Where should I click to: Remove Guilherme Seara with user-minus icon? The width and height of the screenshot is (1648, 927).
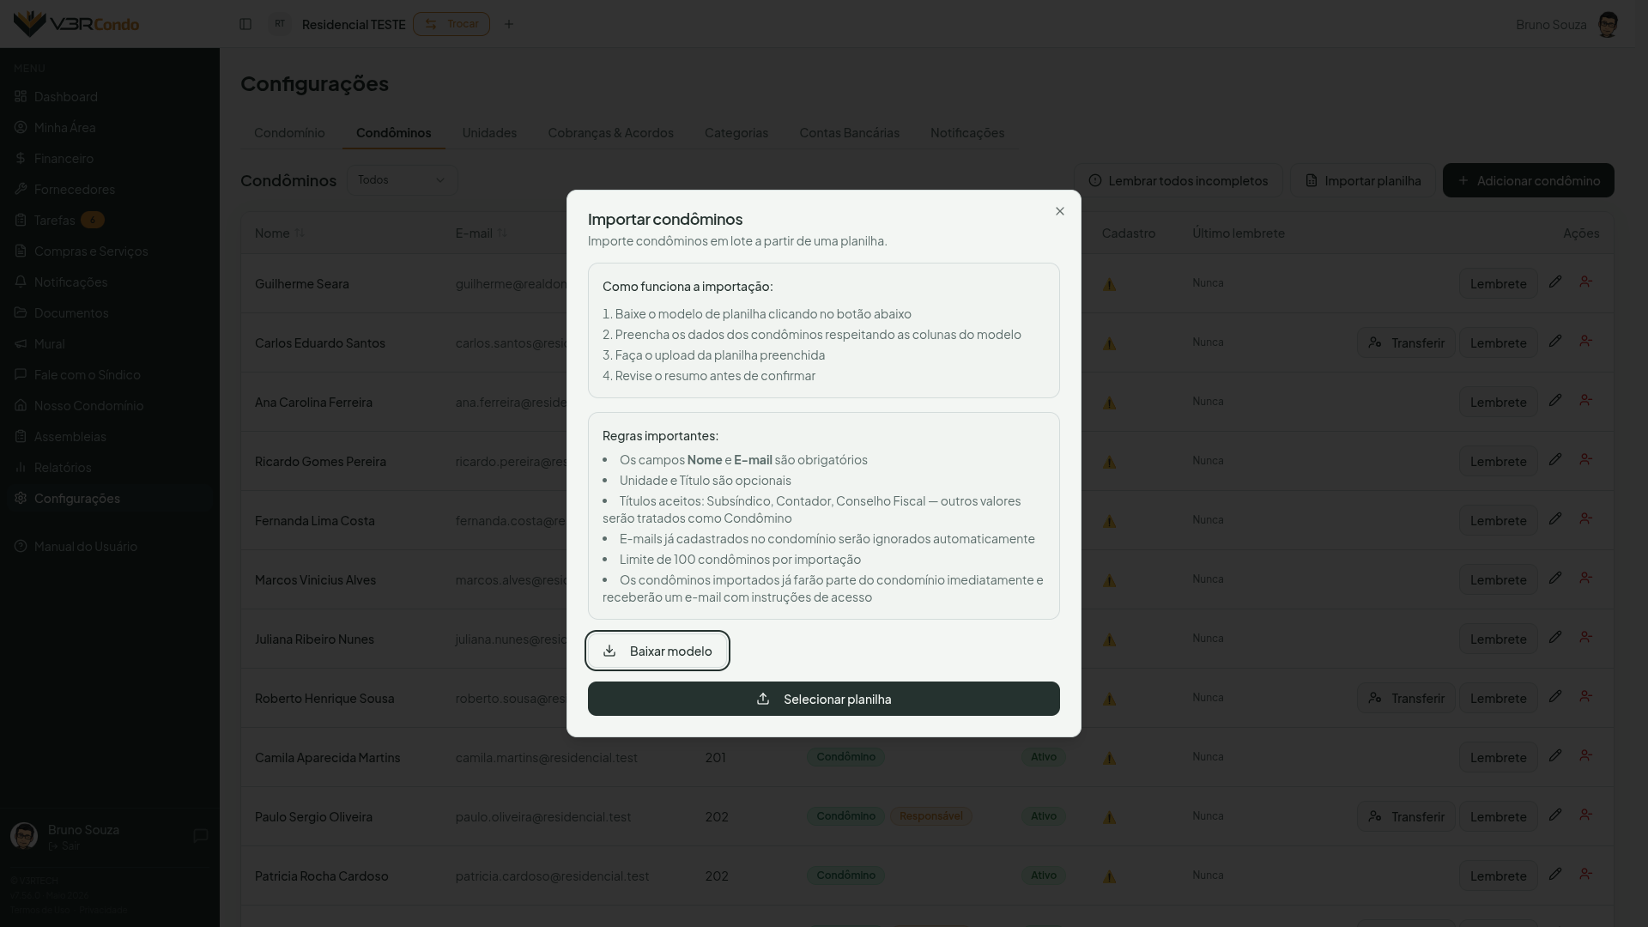(x=1585, y=282)
